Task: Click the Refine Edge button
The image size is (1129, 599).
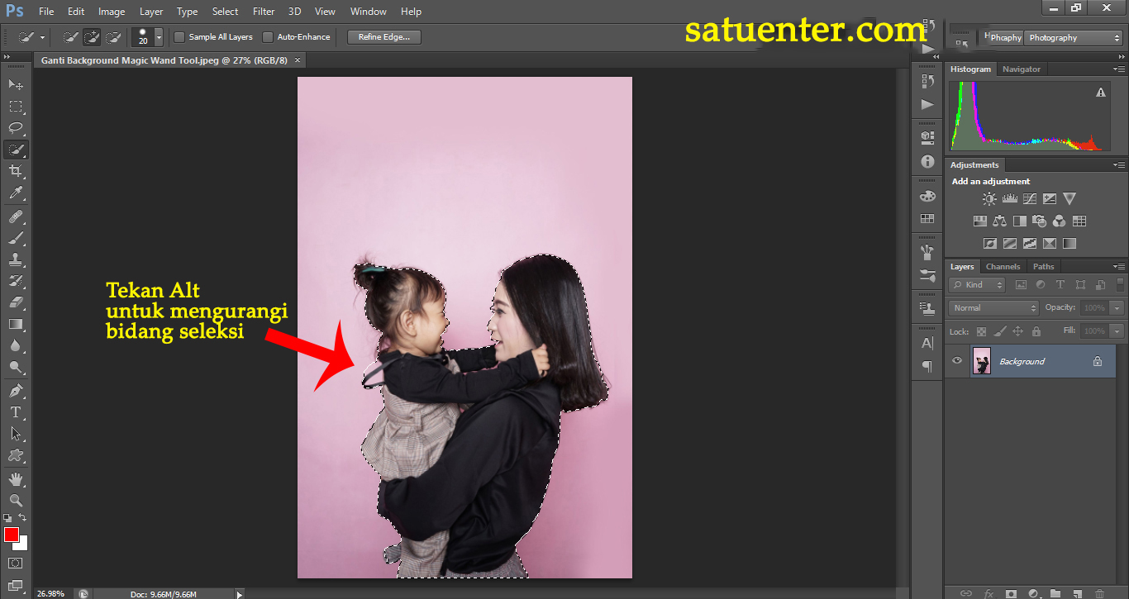Action: coord(384,37)
